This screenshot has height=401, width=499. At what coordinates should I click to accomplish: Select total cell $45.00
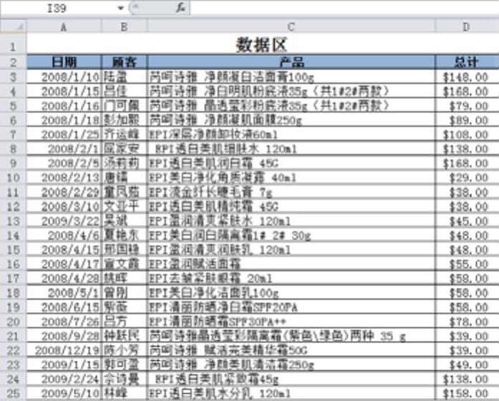467,221
